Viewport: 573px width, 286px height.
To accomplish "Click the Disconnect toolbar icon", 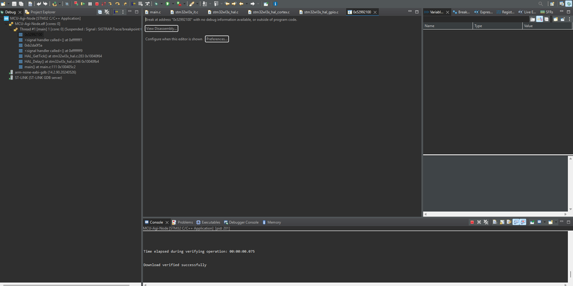I will 104,3.
